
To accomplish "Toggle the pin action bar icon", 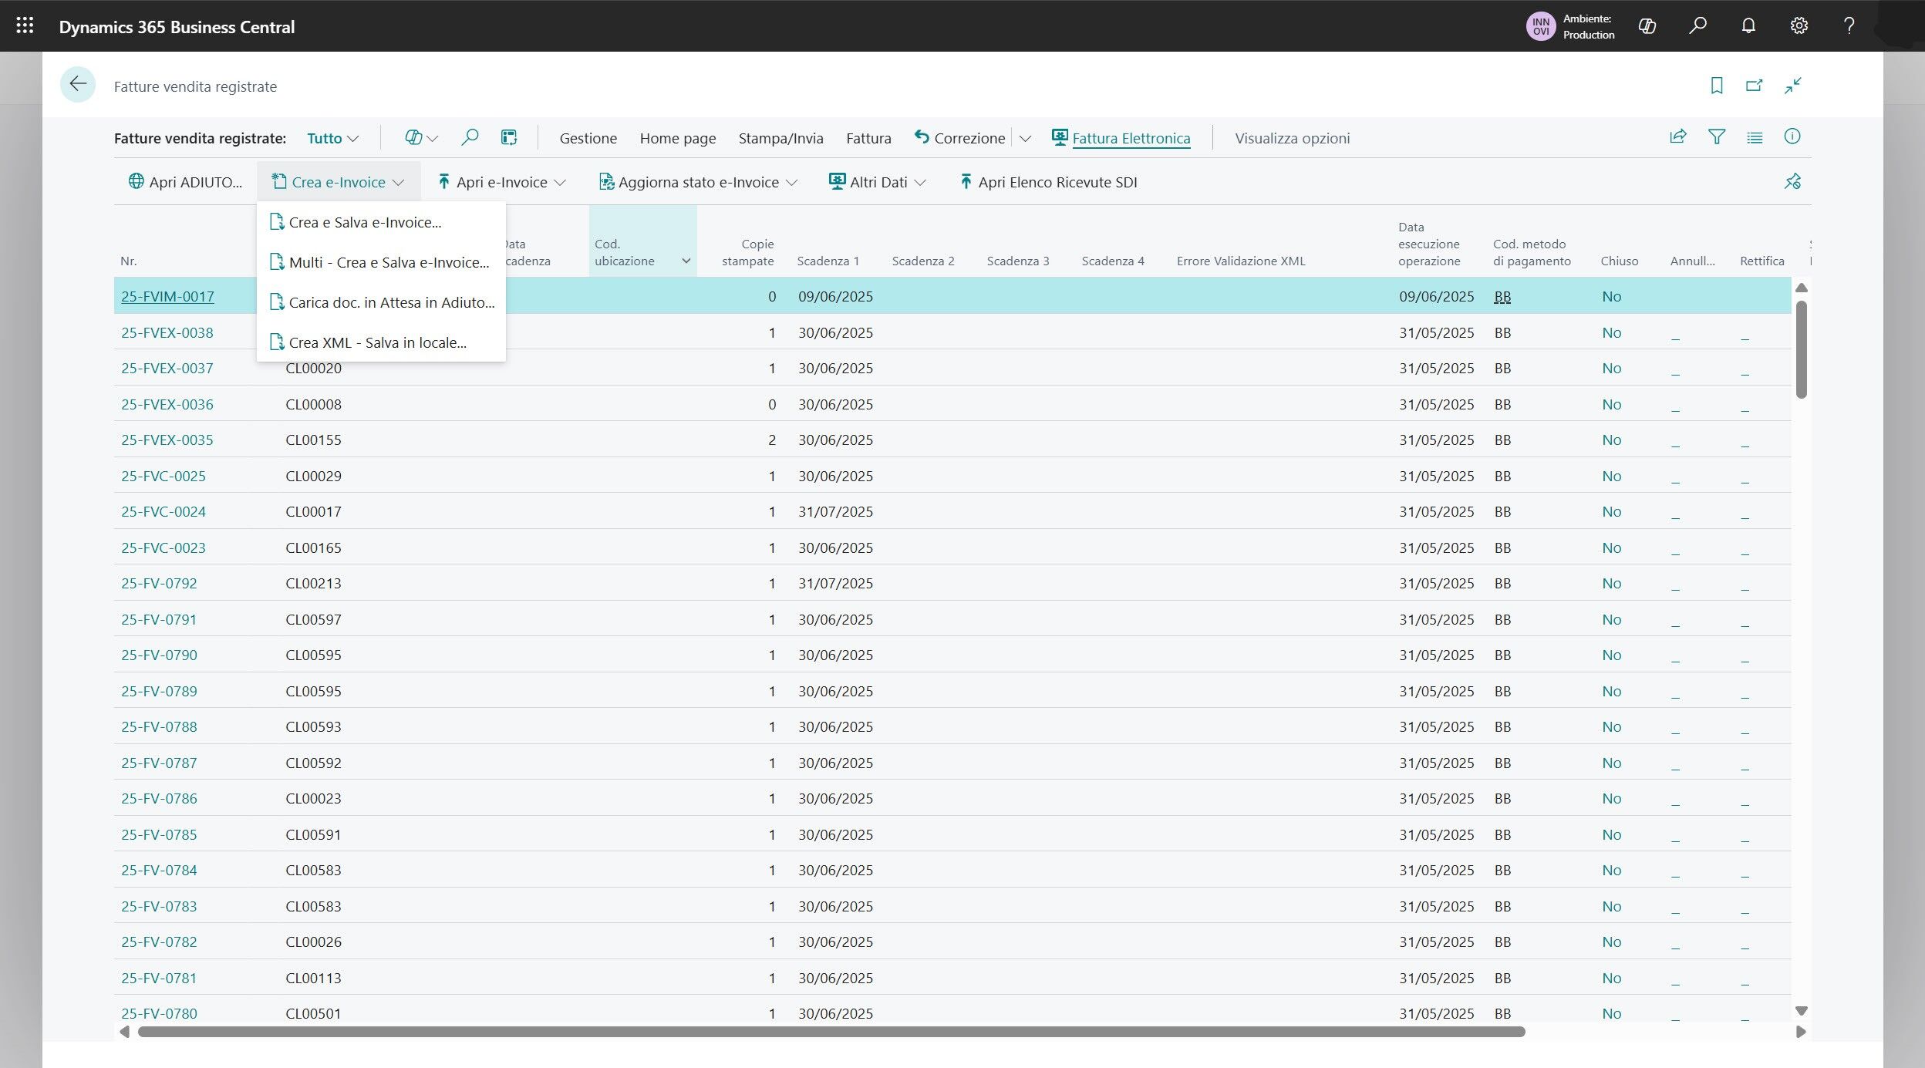I will (1792, 182).
